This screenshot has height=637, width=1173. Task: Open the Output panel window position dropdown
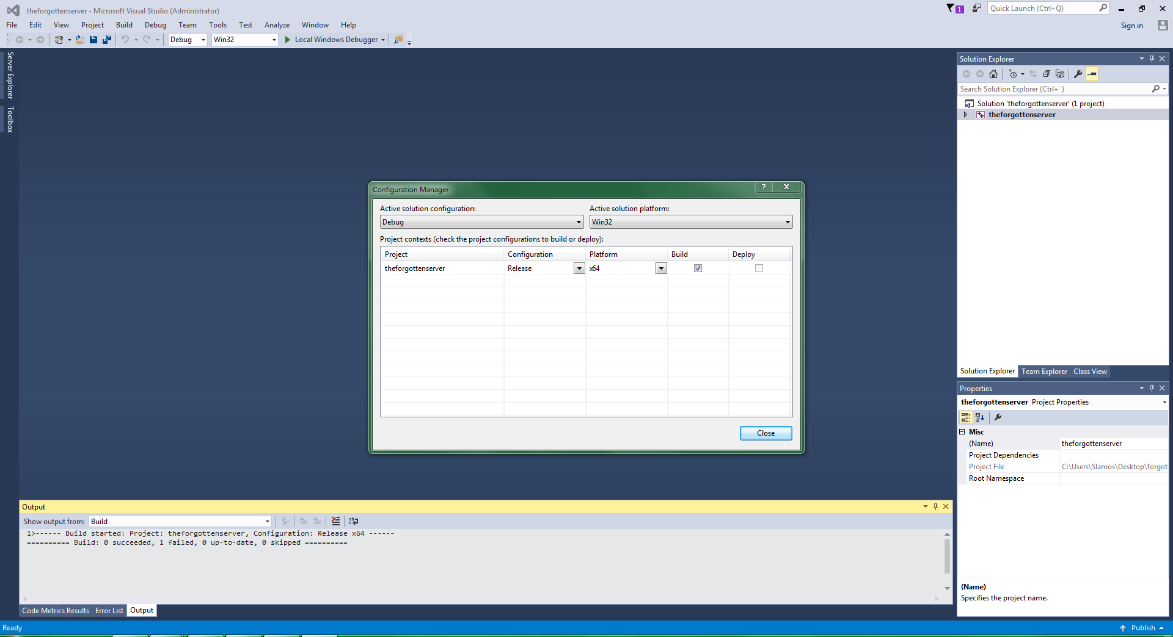925,506
